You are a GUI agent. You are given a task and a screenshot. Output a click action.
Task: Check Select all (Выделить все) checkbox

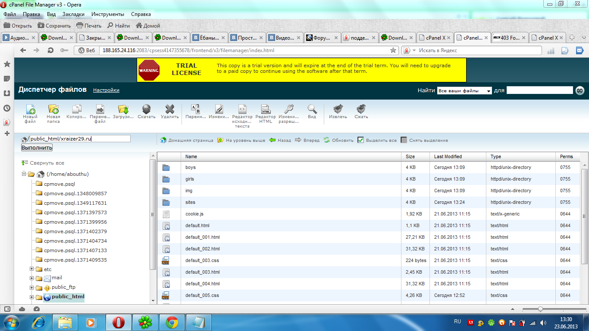[361, 140]
